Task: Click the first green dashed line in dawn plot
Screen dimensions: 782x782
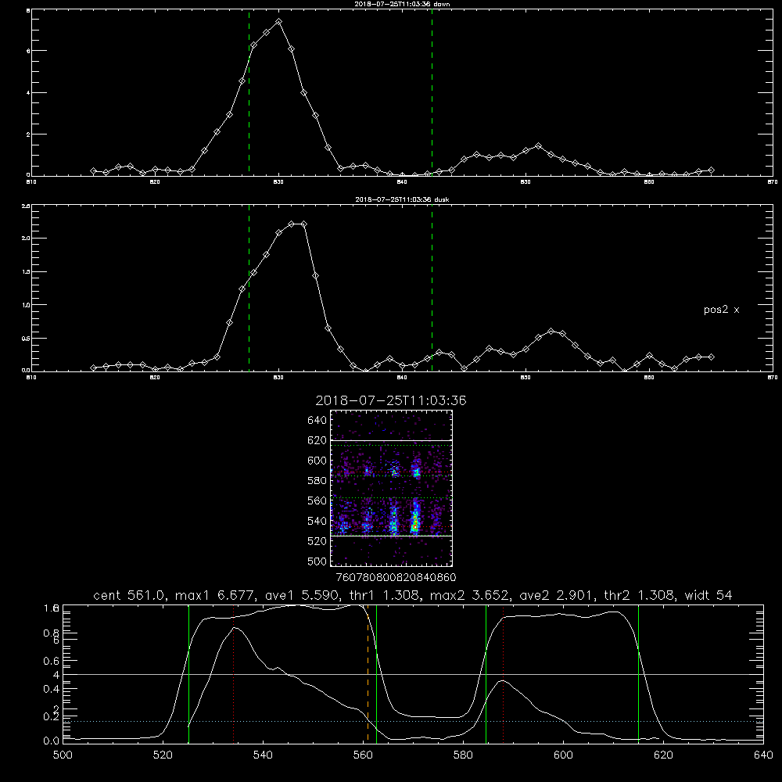Action: click(x=249, y=92)
